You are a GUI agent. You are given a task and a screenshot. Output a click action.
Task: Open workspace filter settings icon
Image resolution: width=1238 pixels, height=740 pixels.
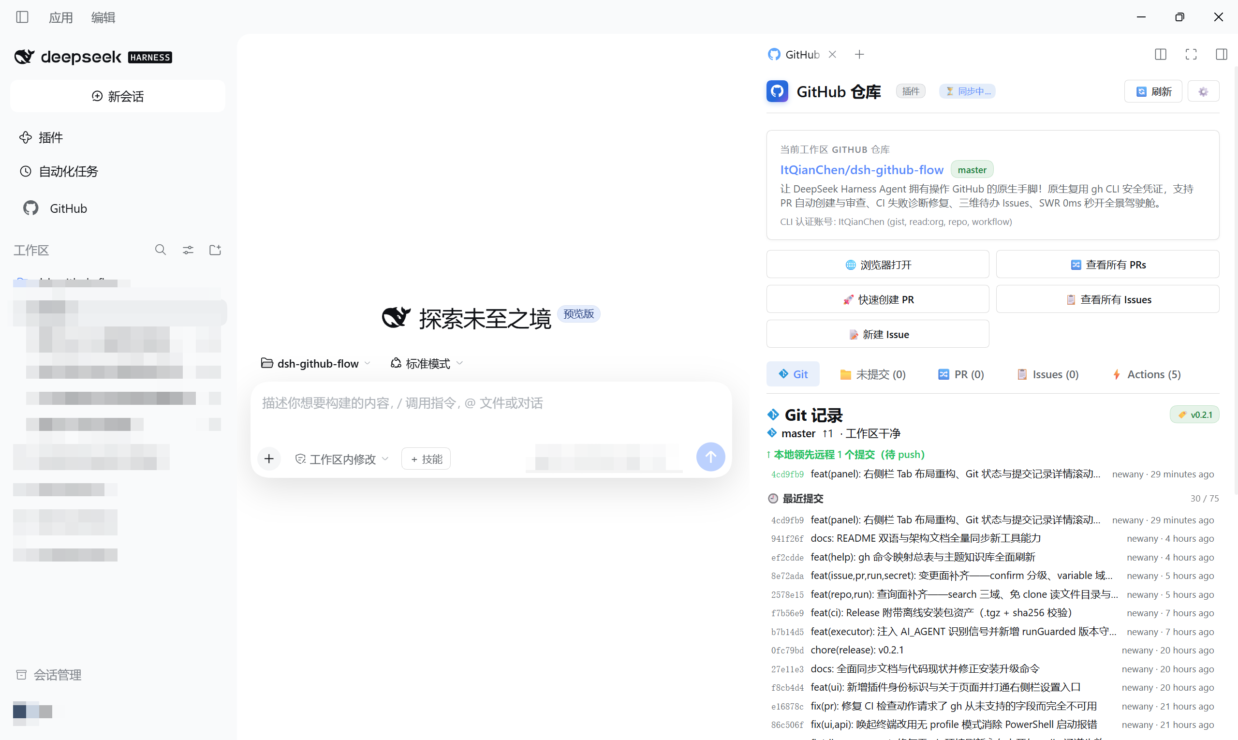click(188, 250)
